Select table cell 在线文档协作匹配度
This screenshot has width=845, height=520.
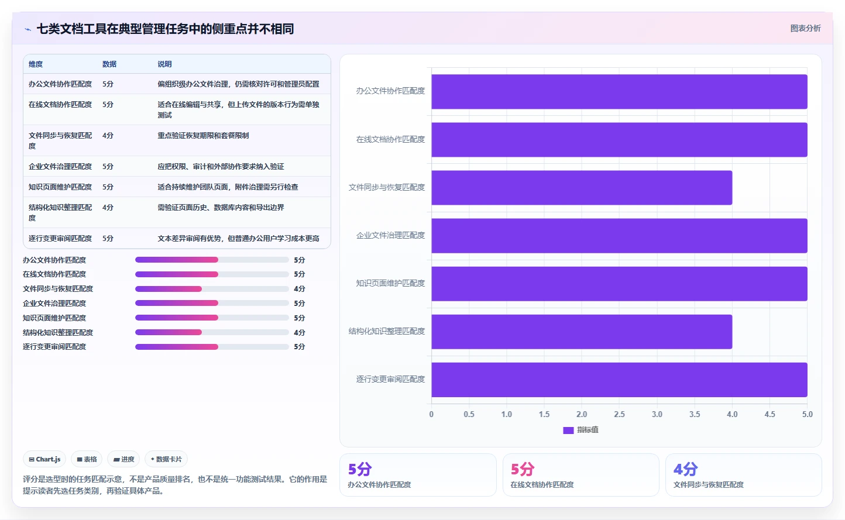60,105
